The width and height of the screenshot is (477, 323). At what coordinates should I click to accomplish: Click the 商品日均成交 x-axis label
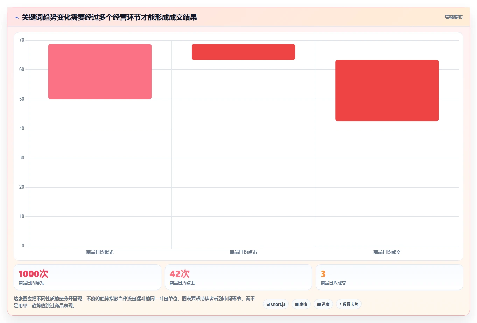coord(387,252)
